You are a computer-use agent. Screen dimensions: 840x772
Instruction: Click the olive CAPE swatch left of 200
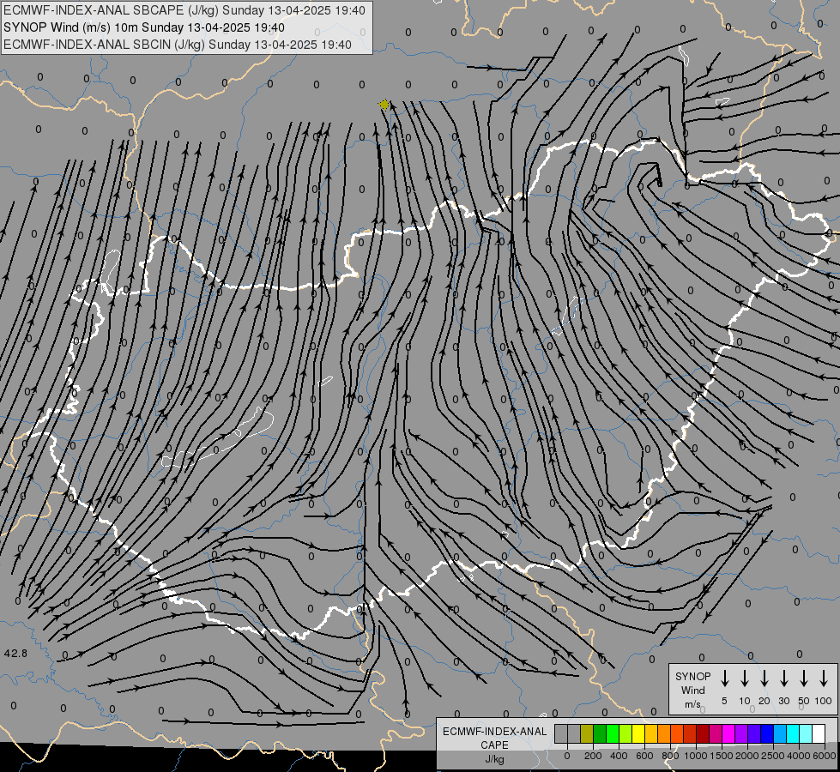pyautogui.click(x=587, y=733)
